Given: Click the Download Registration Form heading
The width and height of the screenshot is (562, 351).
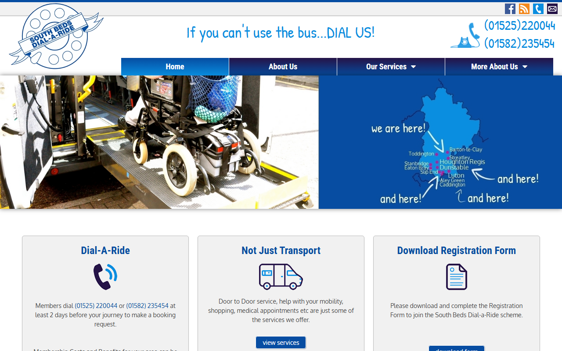Looking at the screenshot, I should click(457, 251).
